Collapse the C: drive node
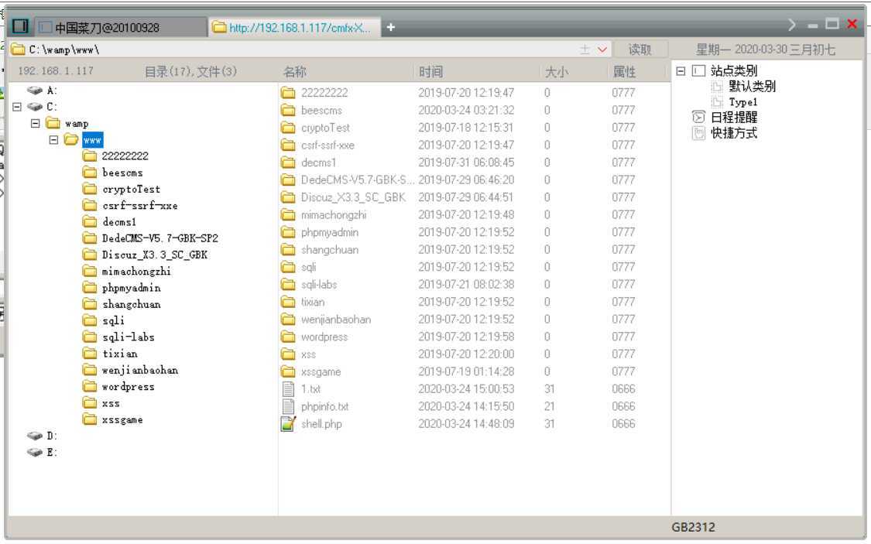Viewport: 871px width, 544px height. pos(17,107)
